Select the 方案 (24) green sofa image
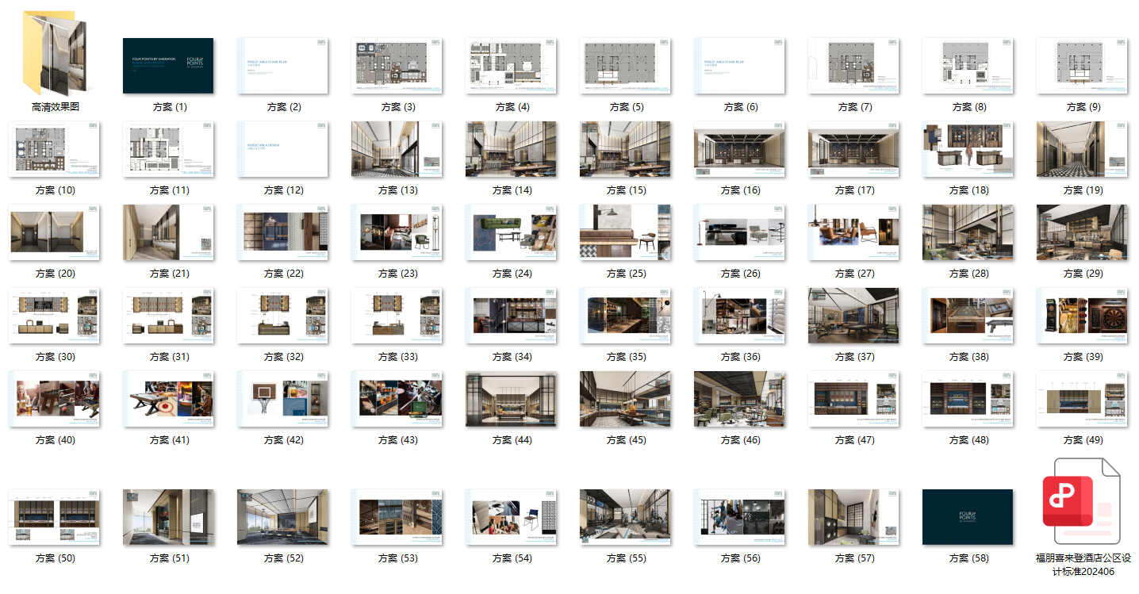The height and width of the screenshot is (594, 1139). pyautogui.click(x=511, y=232)
